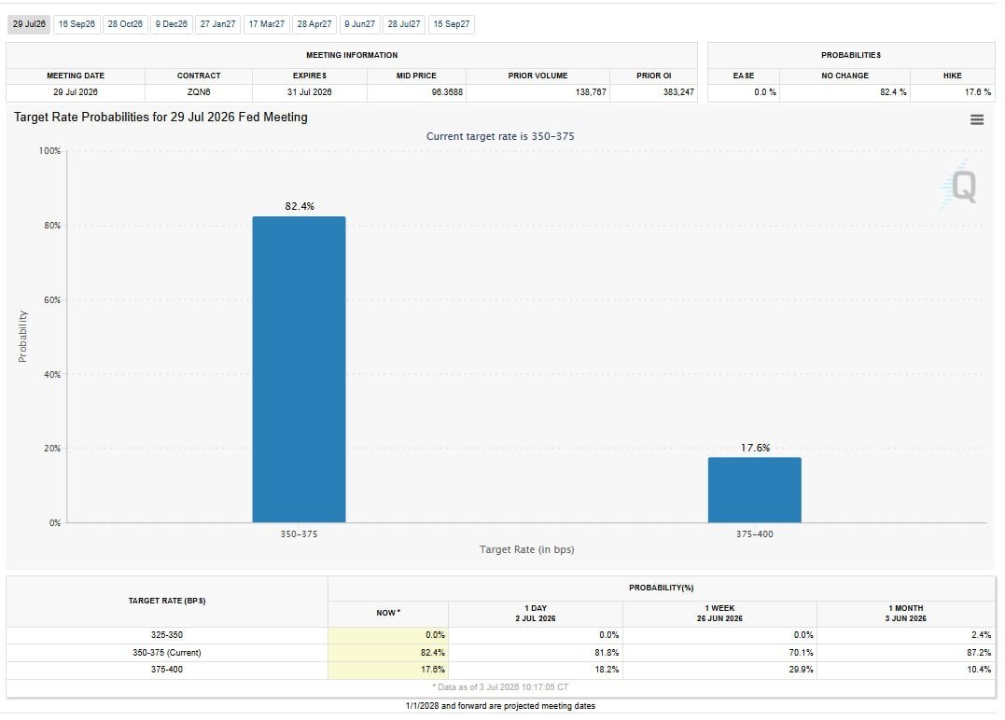Switch to the 27 Jan27 tab
This screenshot has width=1005, height=720.
[x=218, y=24]
